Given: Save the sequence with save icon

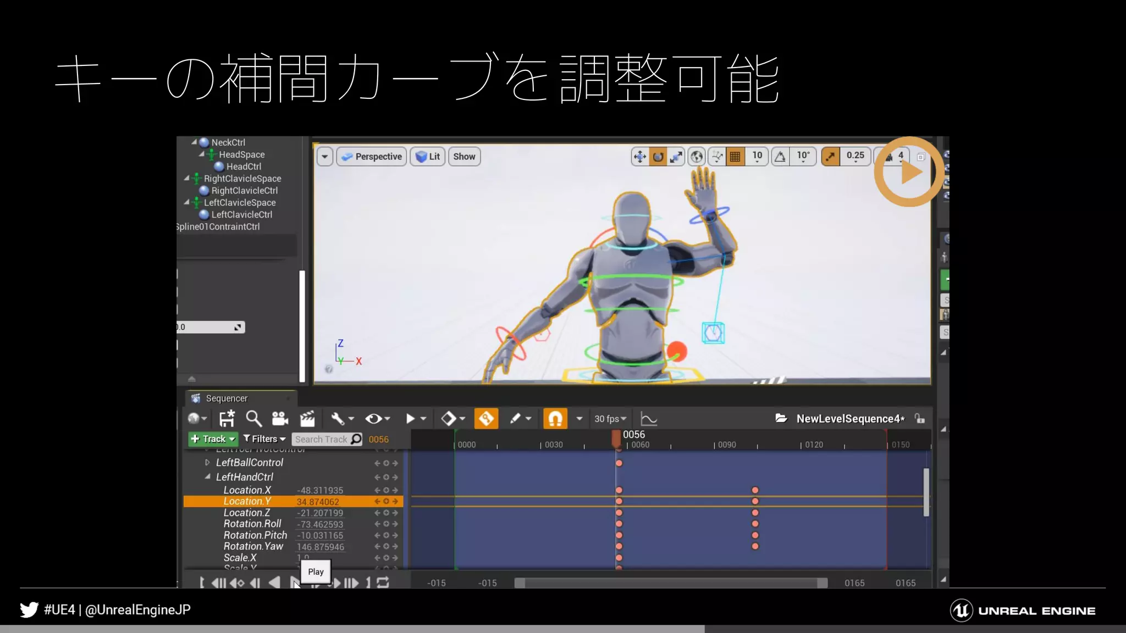Looking at the screenshot, I should coord(227,419).
